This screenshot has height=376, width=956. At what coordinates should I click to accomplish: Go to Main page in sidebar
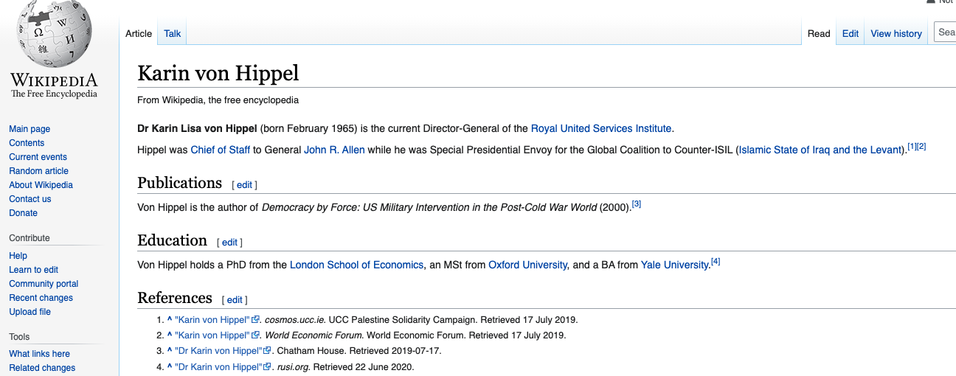(30, 129)
